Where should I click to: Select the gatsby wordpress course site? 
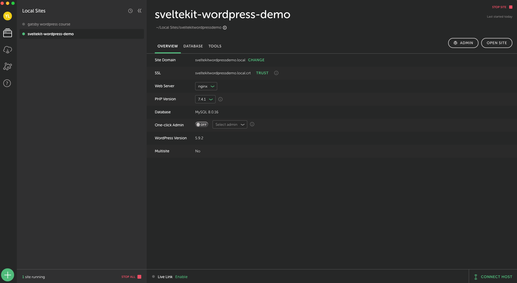click(82, 24)
